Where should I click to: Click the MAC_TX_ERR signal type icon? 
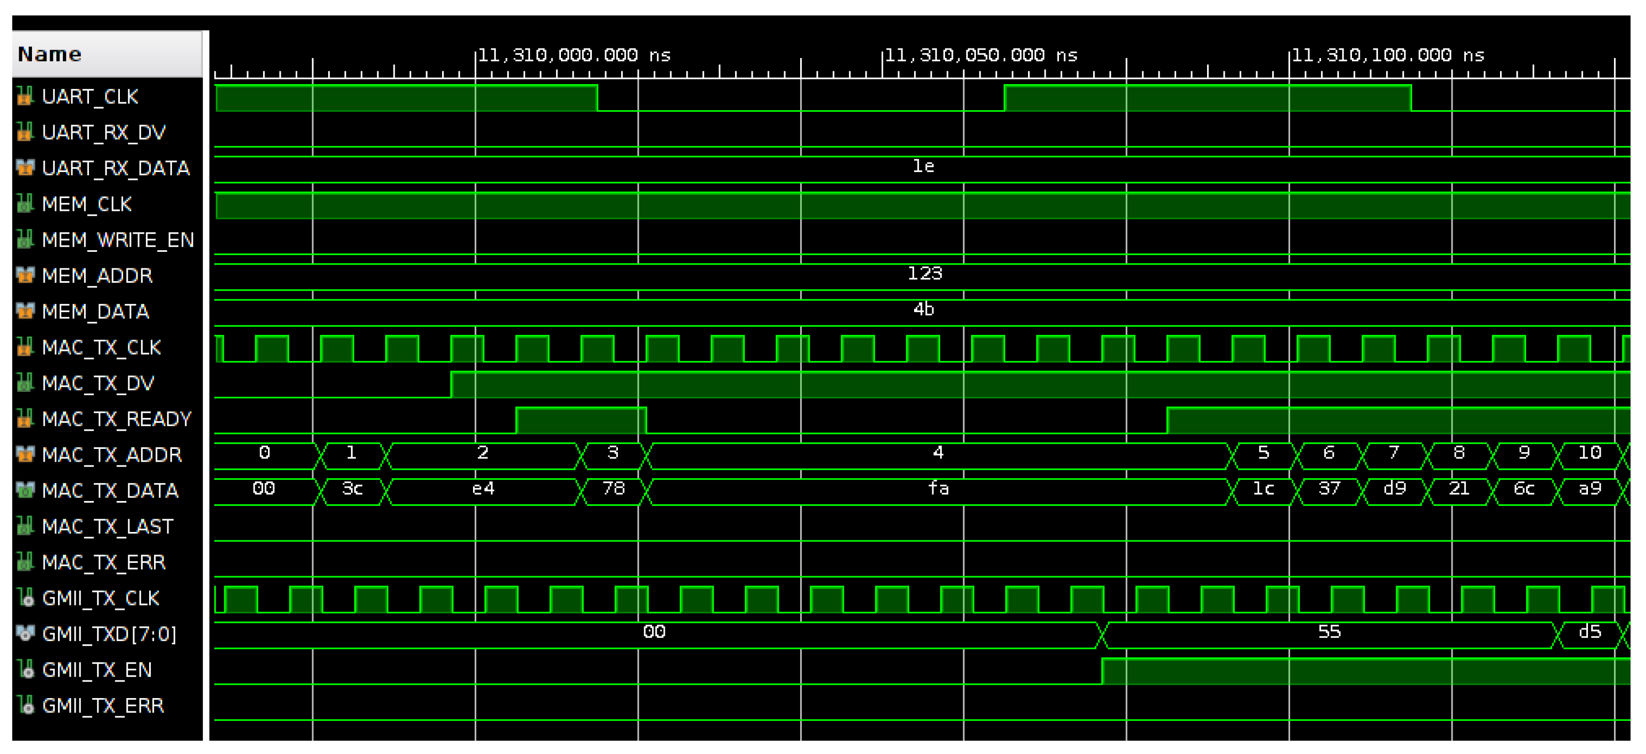[25, 562]
